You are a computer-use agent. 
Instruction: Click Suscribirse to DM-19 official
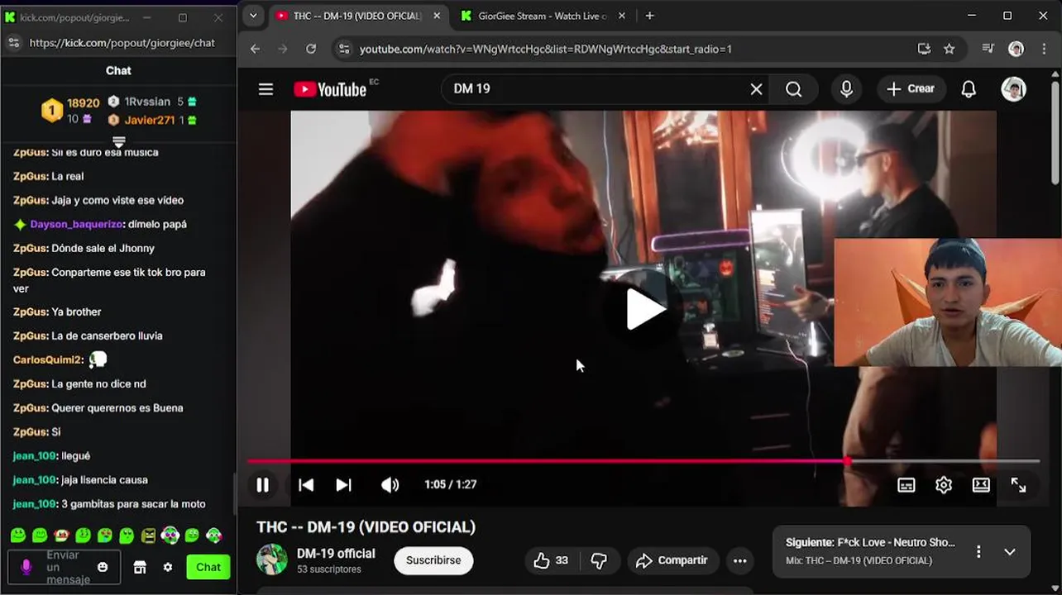(x=433, y=560)
